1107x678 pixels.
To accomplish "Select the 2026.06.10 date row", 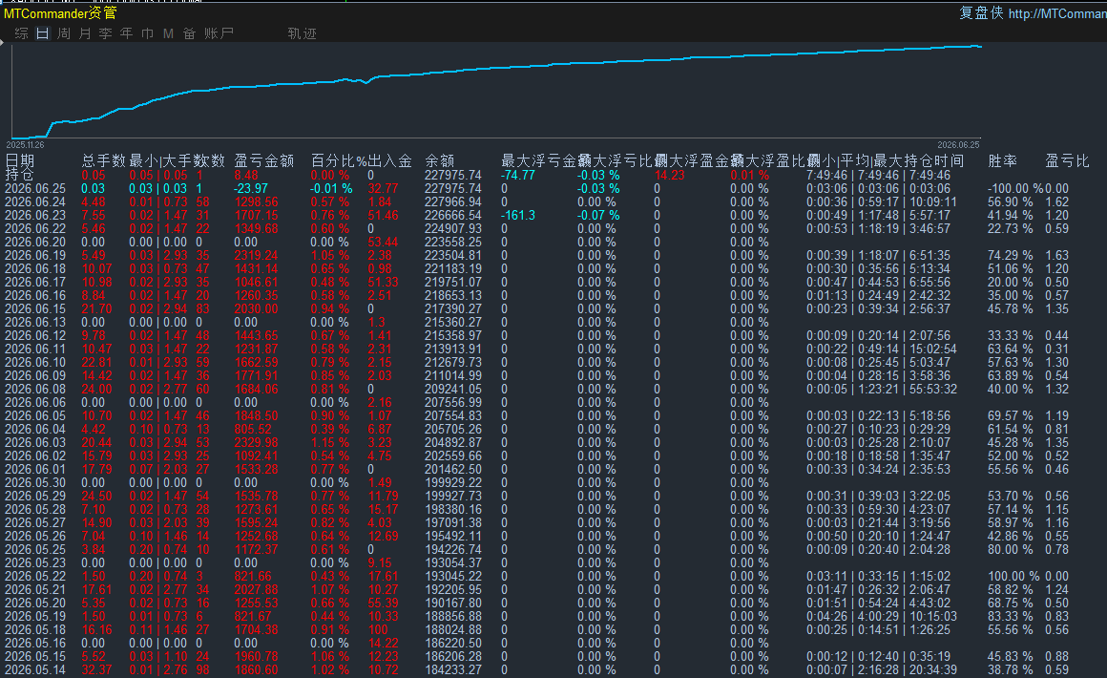I will pyautogui.click(x=35, y=362).
